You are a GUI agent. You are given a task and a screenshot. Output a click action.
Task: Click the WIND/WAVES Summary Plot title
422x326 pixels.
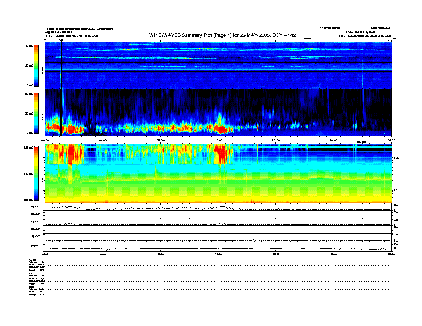(222, 35)
